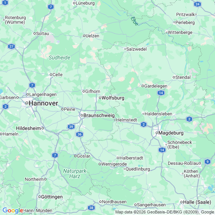Click the A 9 highway shield near Dessau-Roßlau
215x215 pixels.
pos(207,162)
